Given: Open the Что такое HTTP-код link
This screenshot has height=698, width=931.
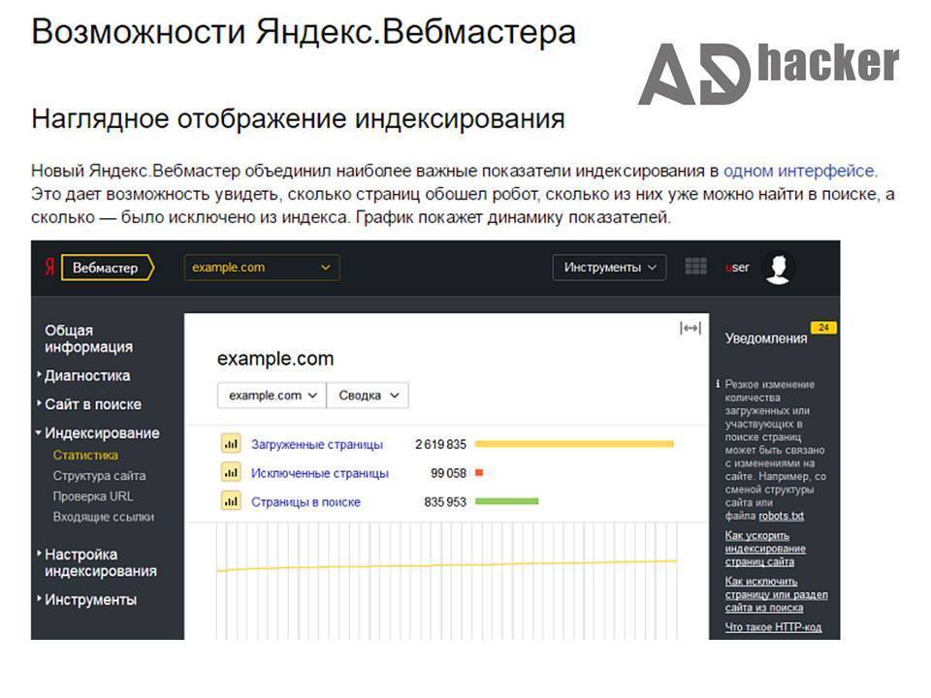Looking at the screenshot, I should coord(773,627).
